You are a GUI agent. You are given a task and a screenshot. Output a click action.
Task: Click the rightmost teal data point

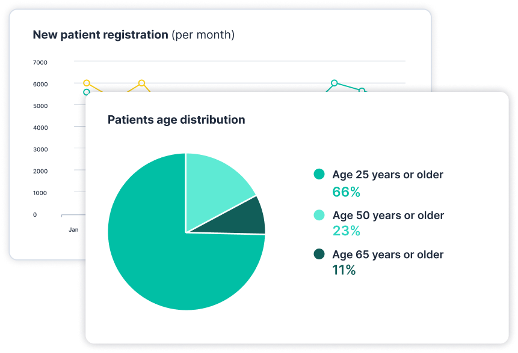[362, 91]
